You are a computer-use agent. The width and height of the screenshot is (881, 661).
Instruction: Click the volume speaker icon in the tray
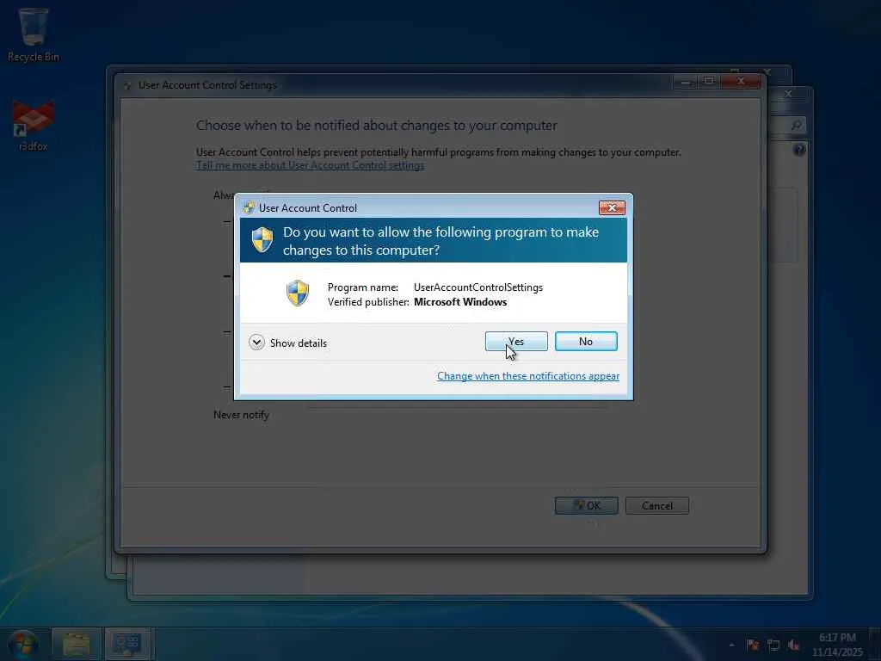point(794,645)
